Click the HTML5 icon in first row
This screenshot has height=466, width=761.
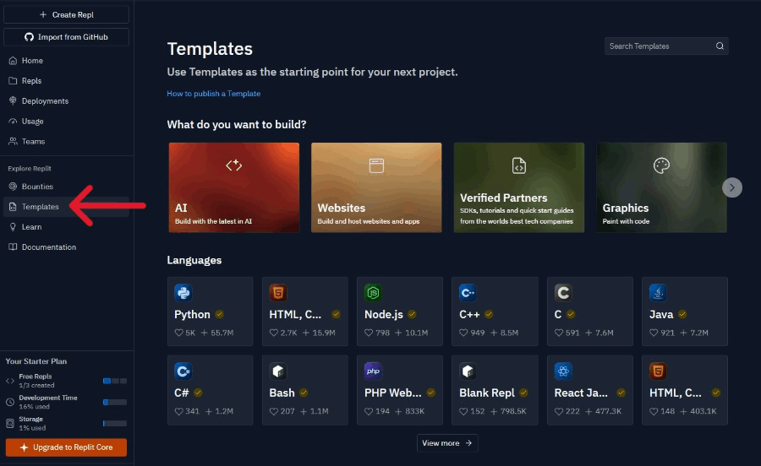278,293
